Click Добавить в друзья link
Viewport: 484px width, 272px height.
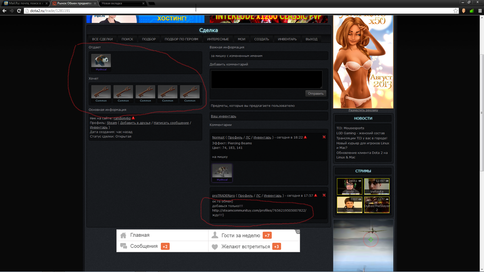[135, 123]
